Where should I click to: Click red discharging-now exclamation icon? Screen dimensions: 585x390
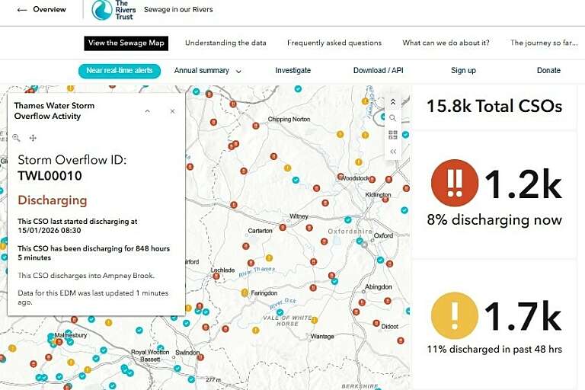click(x=455, y=183)
